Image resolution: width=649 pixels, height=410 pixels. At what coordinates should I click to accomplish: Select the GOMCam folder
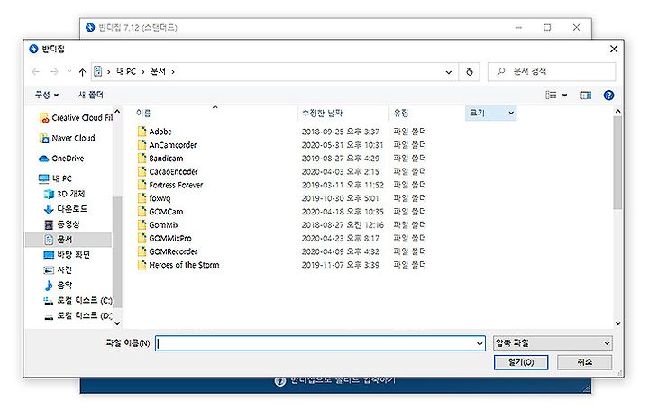(x=160, y=212)
